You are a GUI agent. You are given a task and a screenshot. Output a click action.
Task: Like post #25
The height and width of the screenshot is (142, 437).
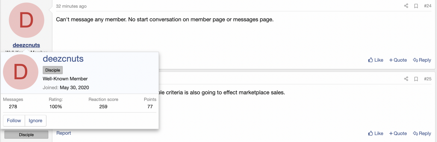[376, 133]
